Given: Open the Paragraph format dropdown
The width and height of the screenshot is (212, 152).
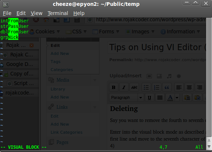Looking at the screenshot, I should click(x=126, y=97).
